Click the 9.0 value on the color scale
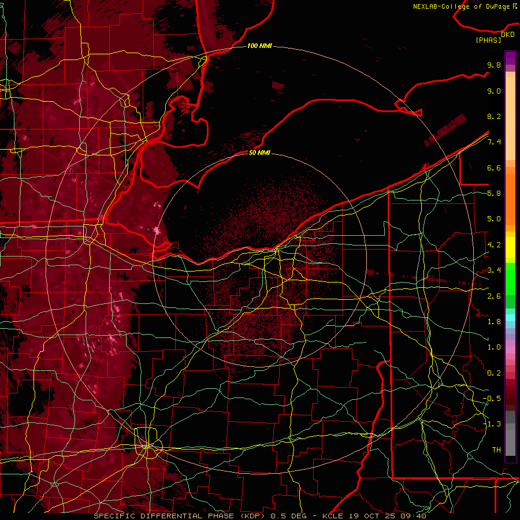The width and height of the screenshot is (520, 520). click(x=494, y=91)
